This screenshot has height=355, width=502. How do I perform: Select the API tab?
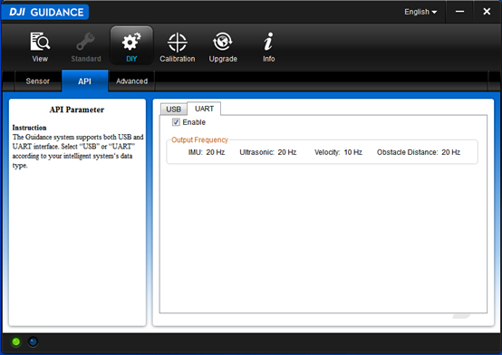click(x=85, y=81)
